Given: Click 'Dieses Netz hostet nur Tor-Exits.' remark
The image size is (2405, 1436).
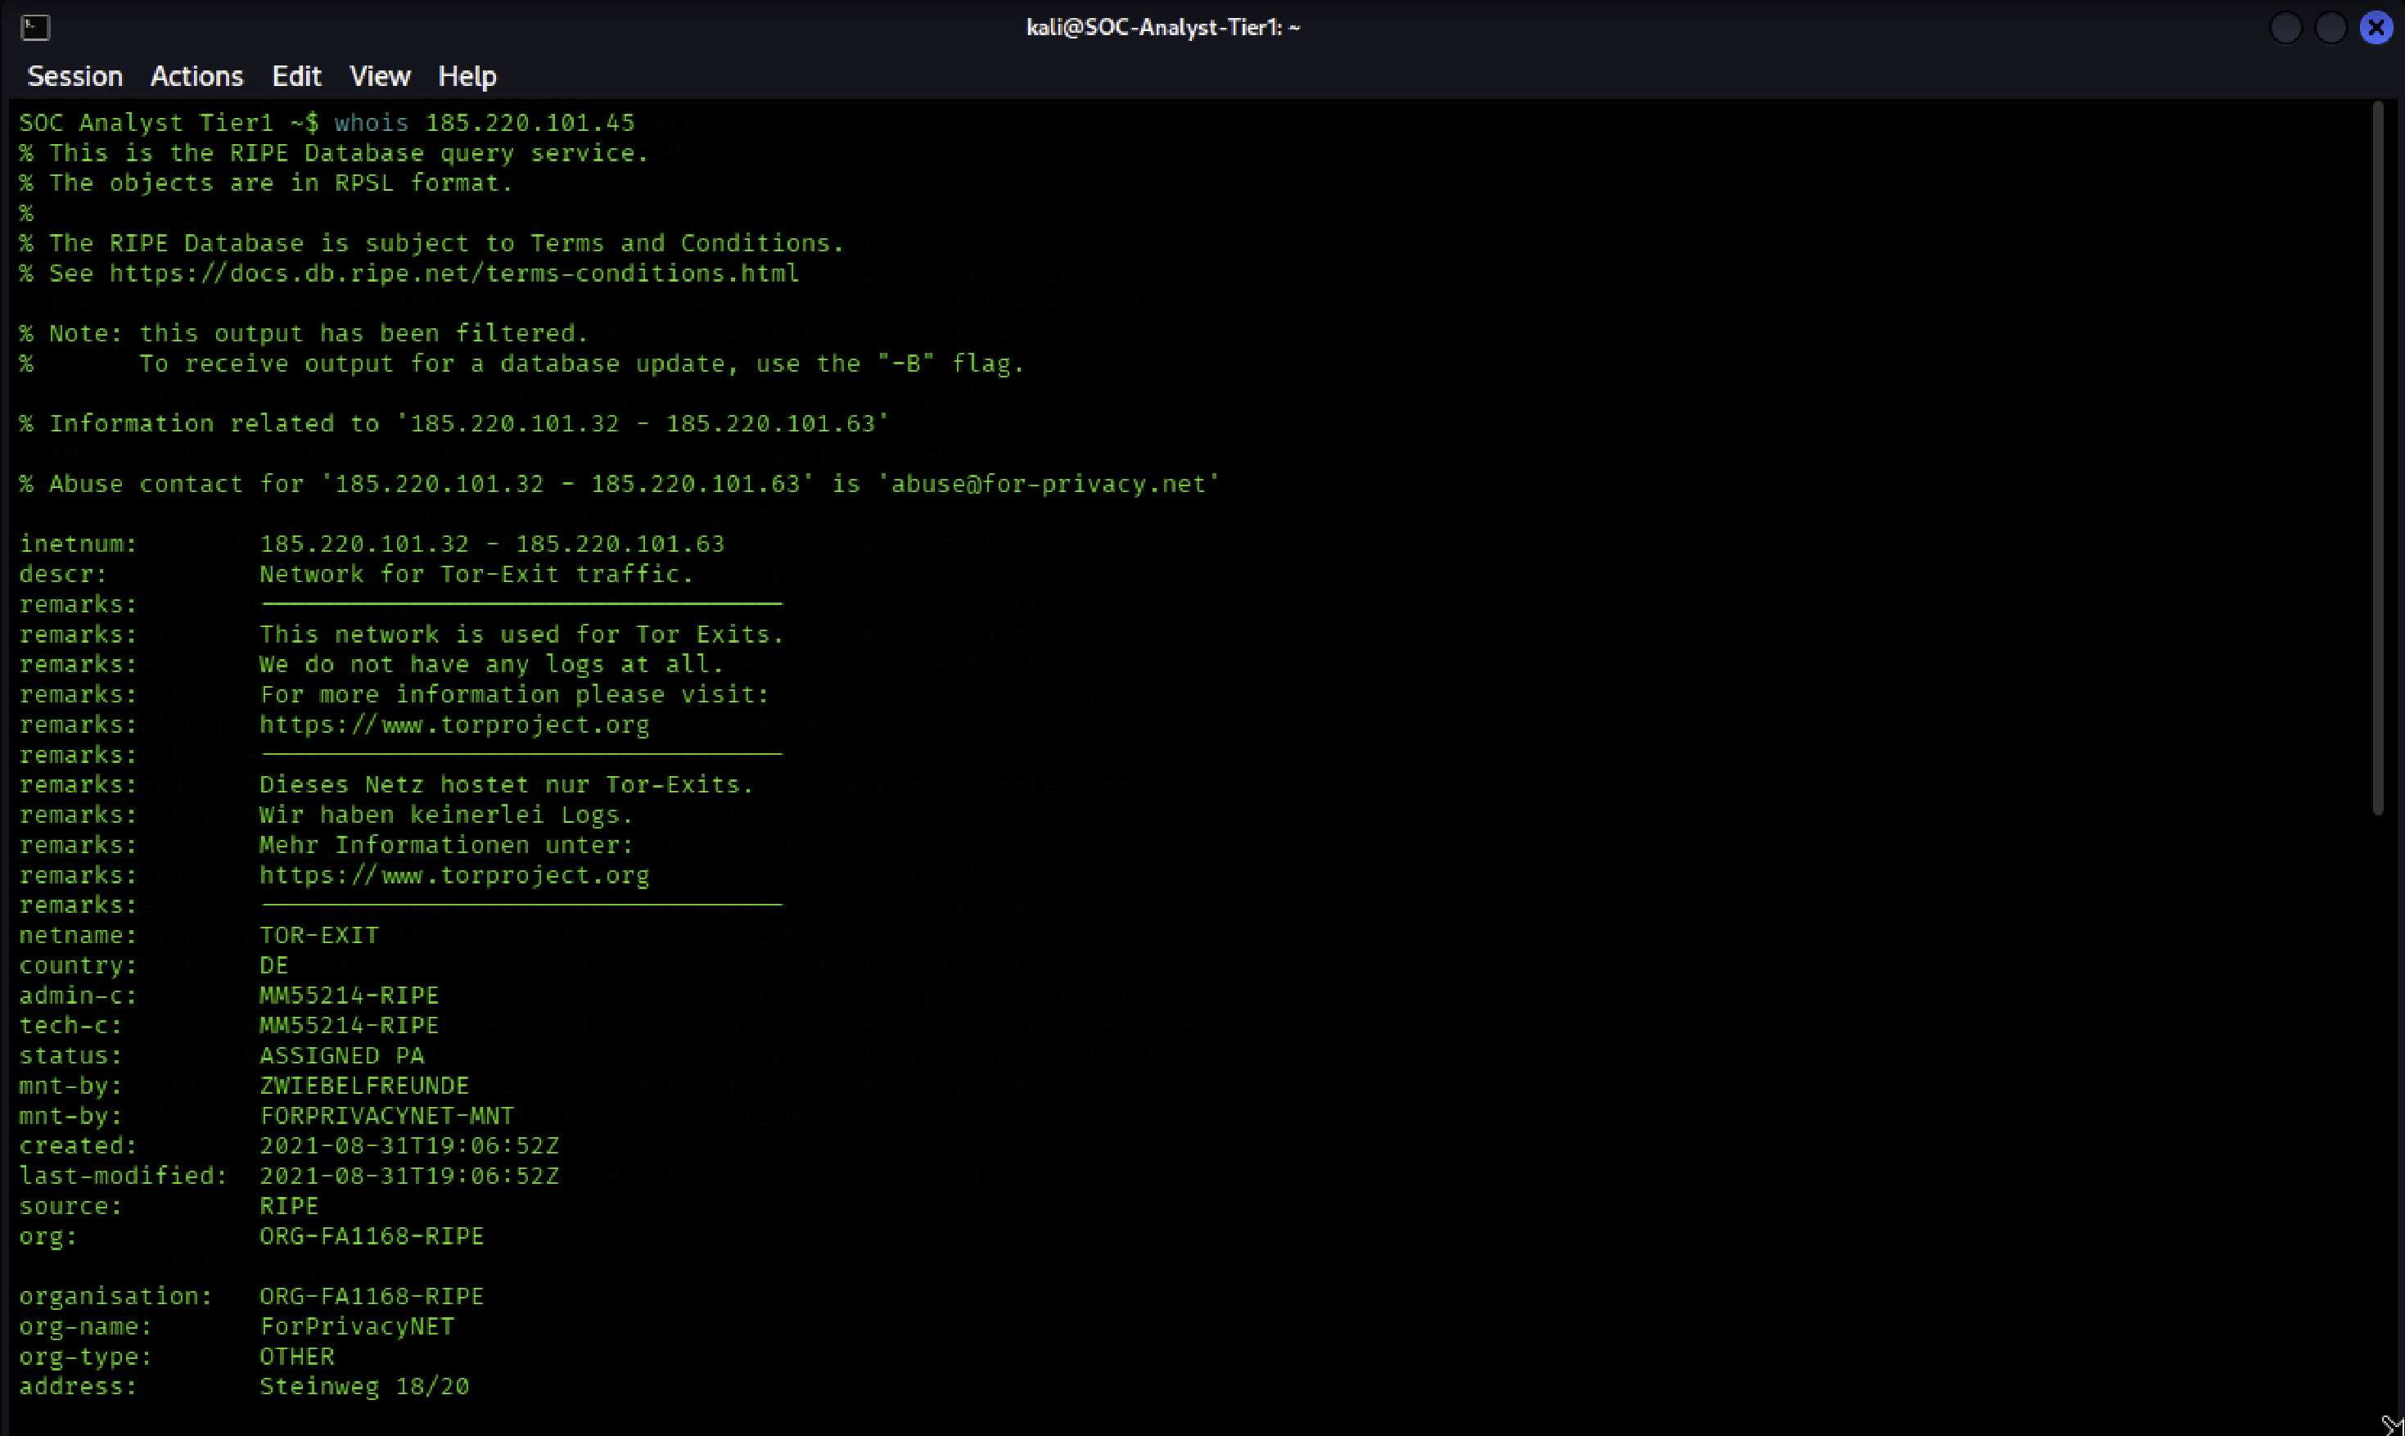Looking at the screenshot, I should point(507,785).
